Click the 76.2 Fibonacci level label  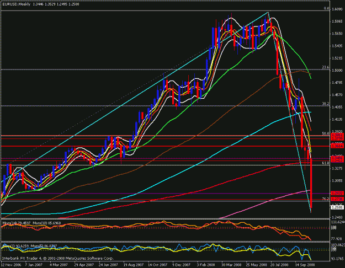326,199
